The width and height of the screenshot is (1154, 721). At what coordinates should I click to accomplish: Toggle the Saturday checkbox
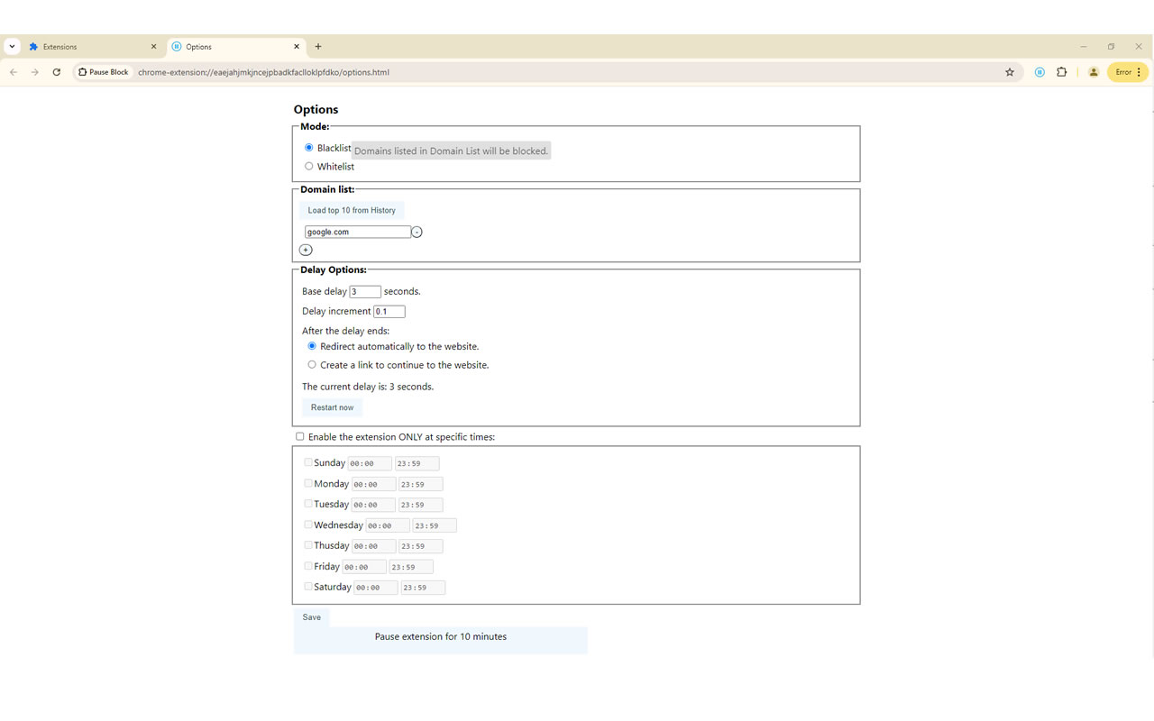click(308, 587)
